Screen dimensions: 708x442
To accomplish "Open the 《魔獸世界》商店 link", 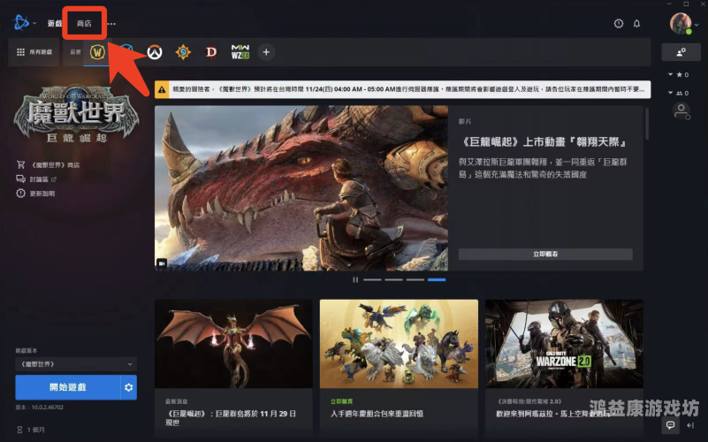I will click(x=54, y=164).
